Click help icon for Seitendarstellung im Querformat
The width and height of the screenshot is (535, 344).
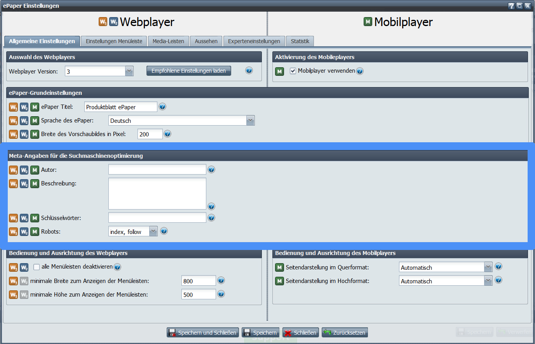tap(498, 266)
